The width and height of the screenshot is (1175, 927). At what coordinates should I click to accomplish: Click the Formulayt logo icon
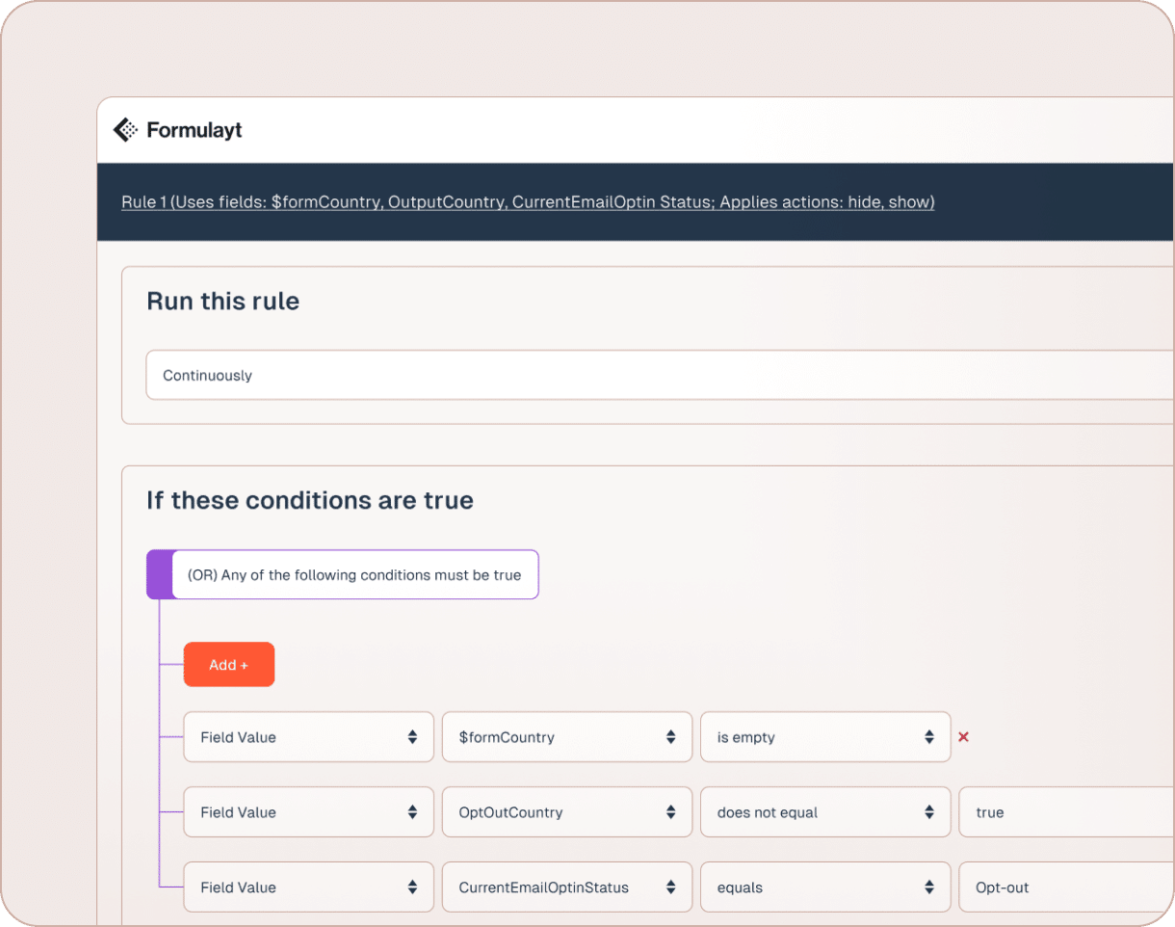(x=125, y=130)
